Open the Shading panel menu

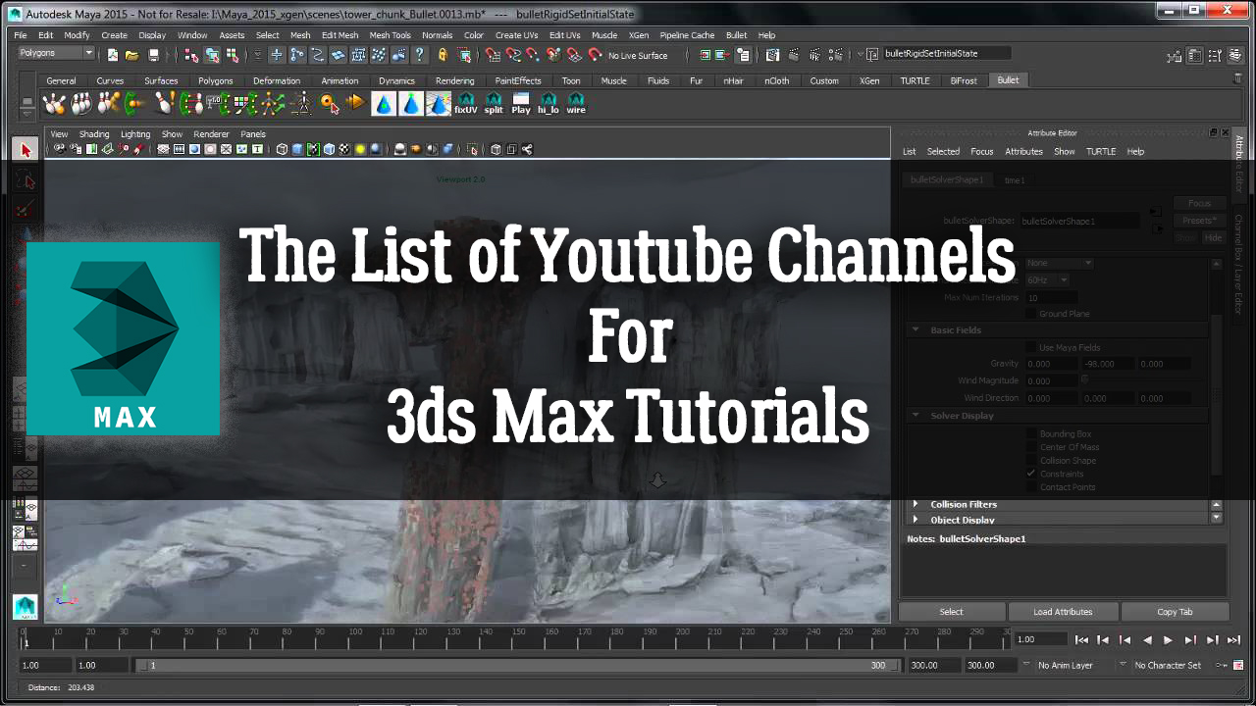(94, 134)
